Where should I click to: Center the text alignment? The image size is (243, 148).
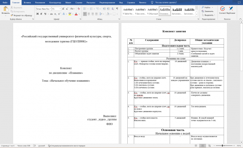point(89,14)
